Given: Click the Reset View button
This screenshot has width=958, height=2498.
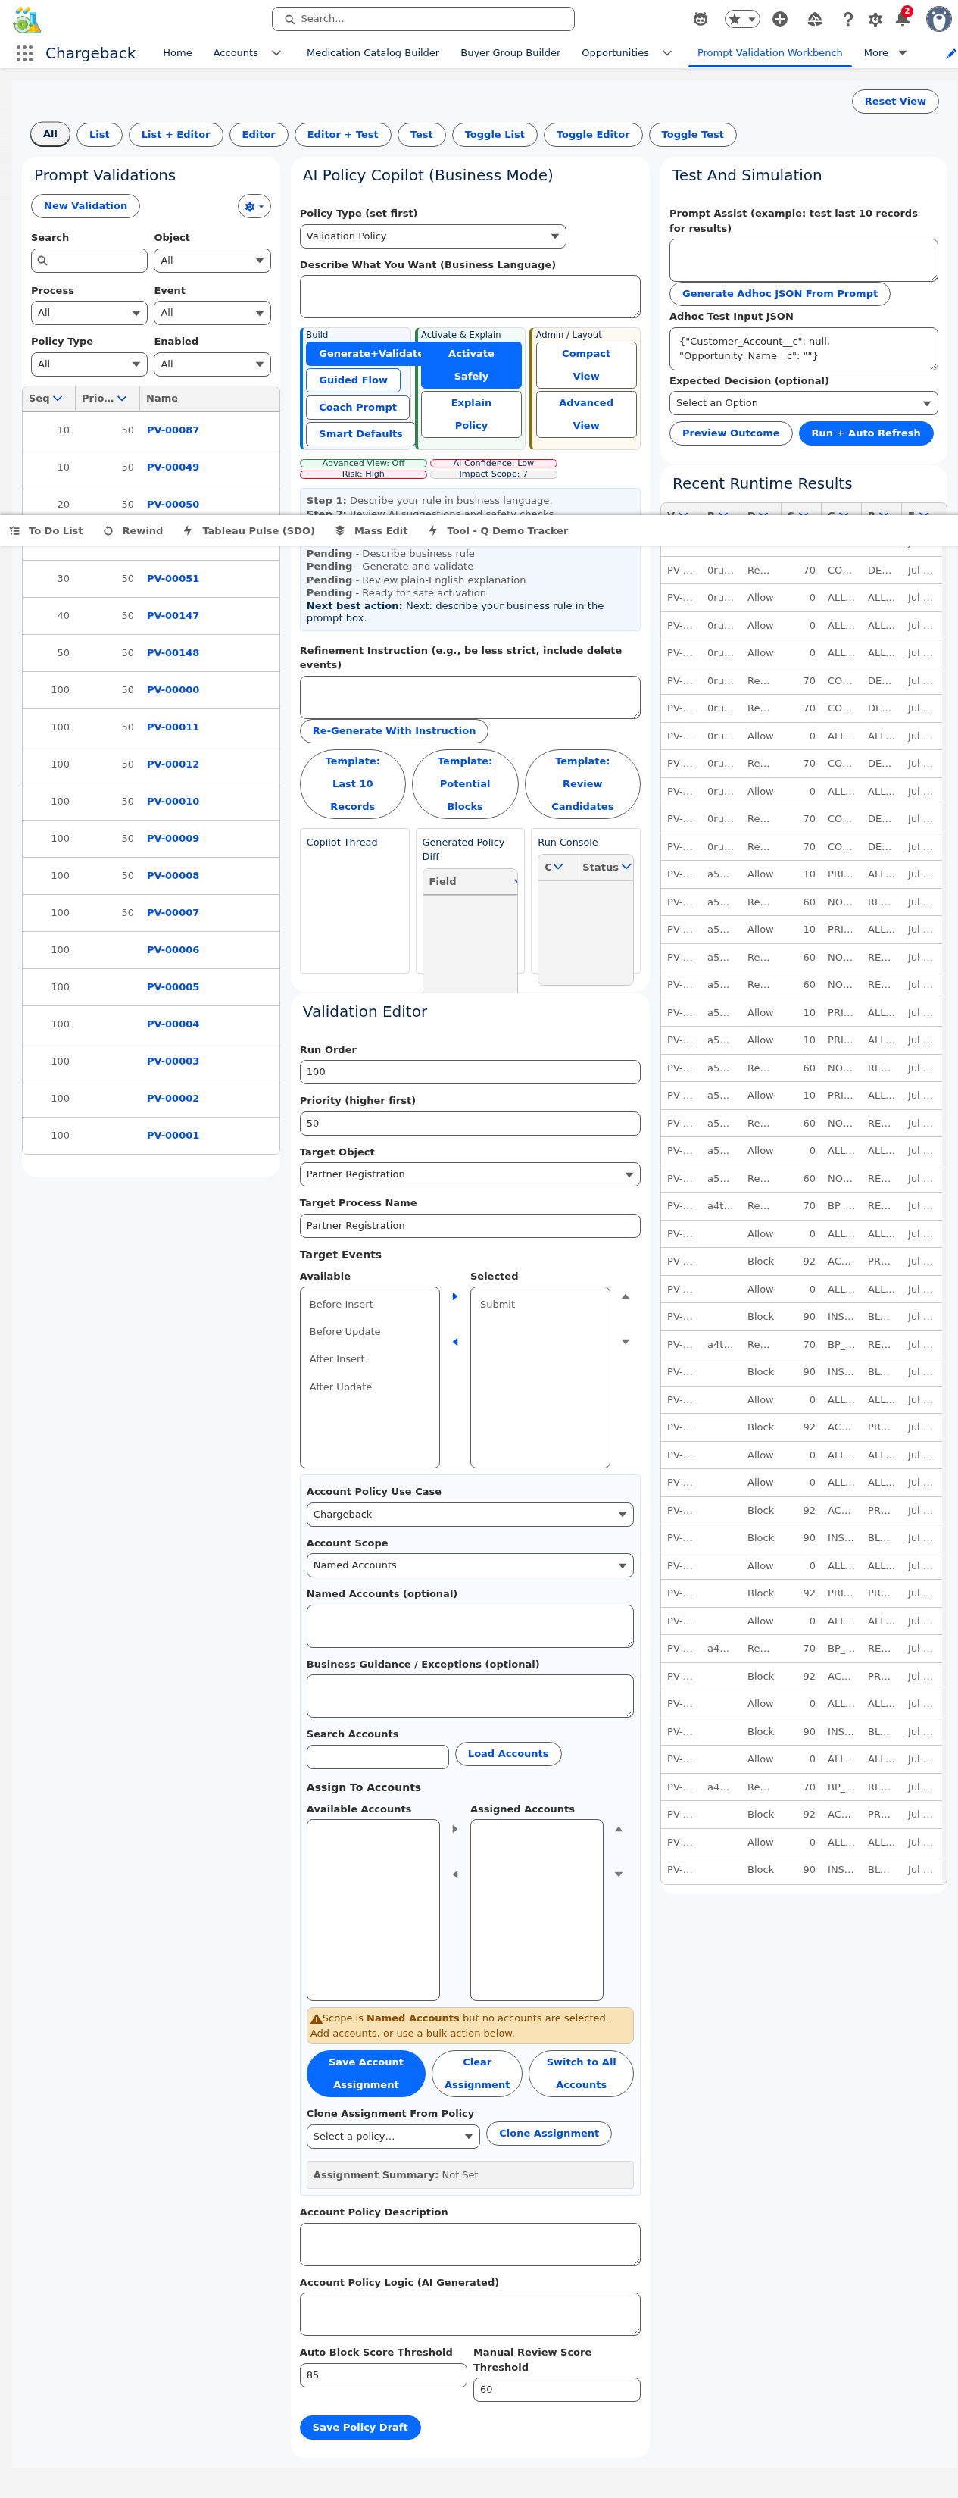Looking at the screenshot, I should pyautogui.click(x=895, y=102).
